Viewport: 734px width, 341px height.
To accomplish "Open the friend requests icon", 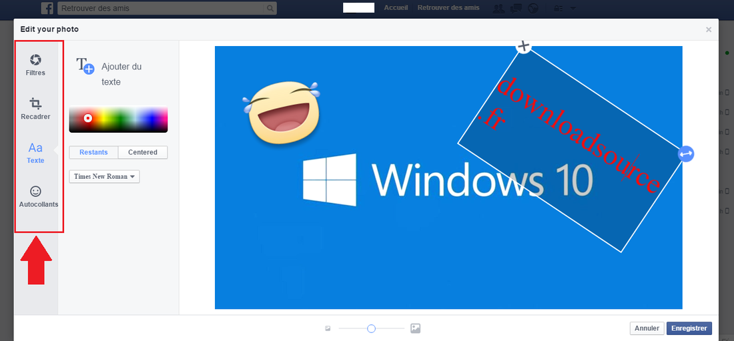I will (x=499, y=8).
